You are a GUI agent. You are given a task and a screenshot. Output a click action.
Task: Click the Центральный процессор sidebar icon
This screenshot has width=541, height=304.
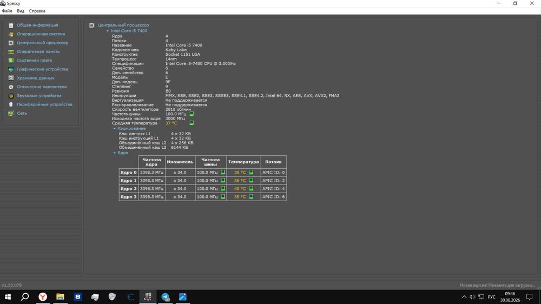point(11,43)
